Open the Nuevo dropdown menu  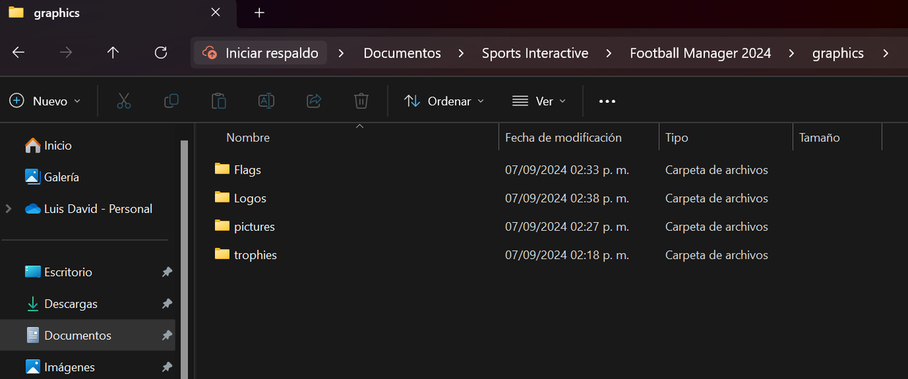click(45, 101)
